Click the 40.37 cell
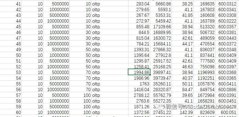Image resolution: width=239 pixels, height=117 pixels. point(182,78)
